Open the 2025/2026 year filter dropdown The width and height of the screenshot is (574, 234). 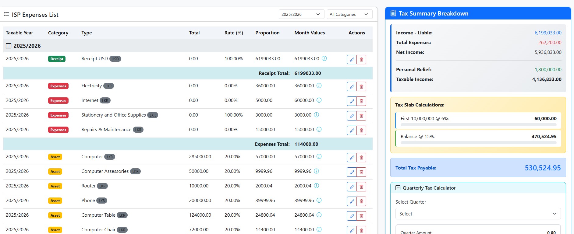pos(301,14)
